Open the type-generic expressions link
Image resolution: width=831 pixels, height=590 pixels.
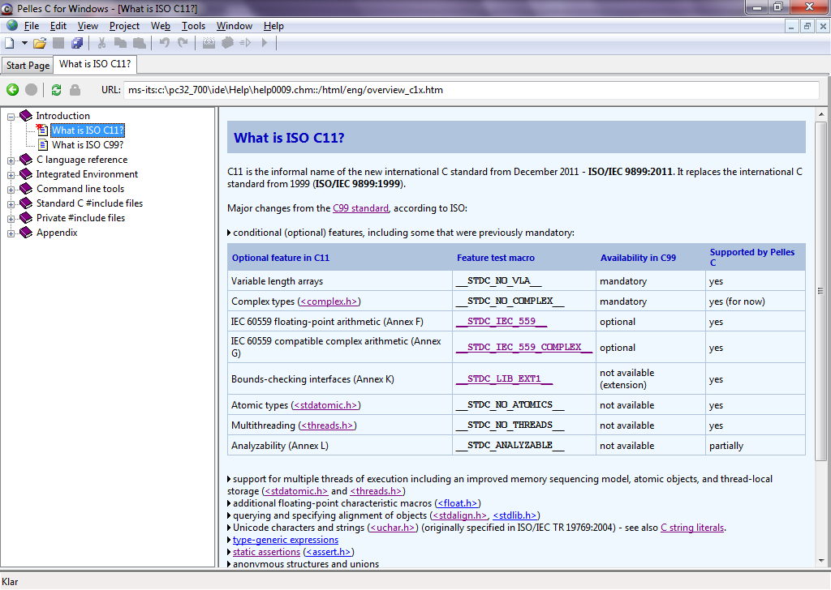[x=286, y=540]
